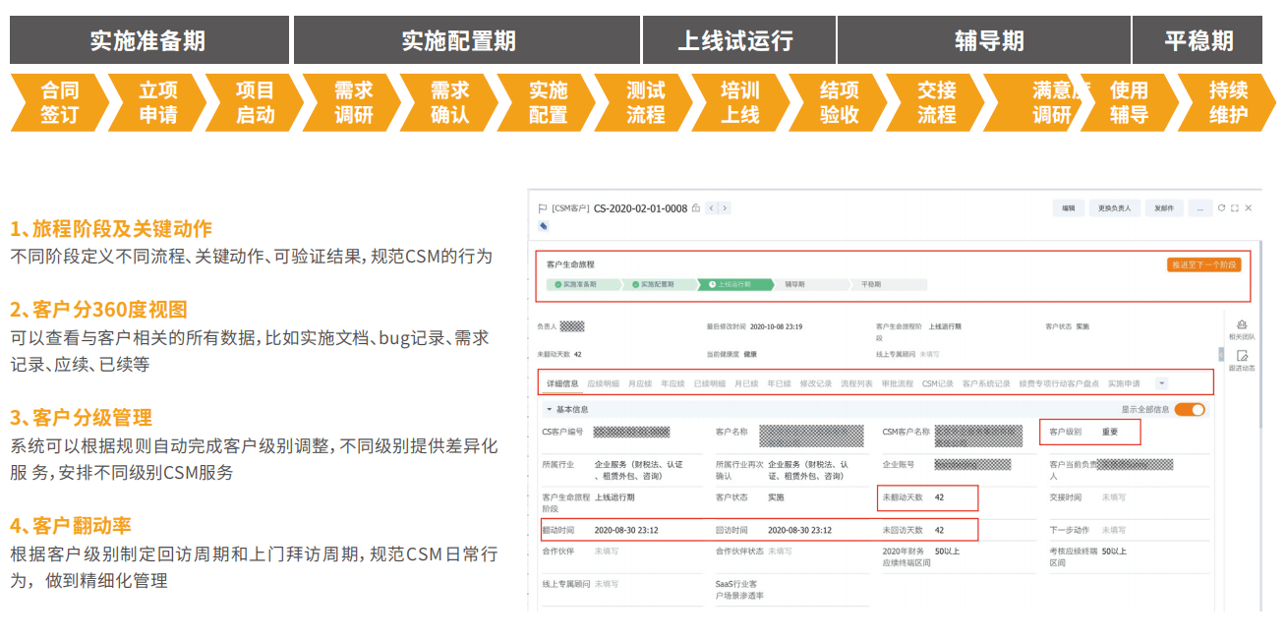Open the more tabs dropdown arrow
The width and height of the screenshot is (1286, 640).
(x=1162, y=383)
